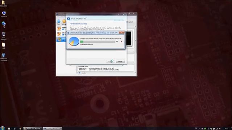The width and height of the screenshot is (232, 130).
Task: Click the greyed-out Create button in the wizard
Action: [110, 61]
